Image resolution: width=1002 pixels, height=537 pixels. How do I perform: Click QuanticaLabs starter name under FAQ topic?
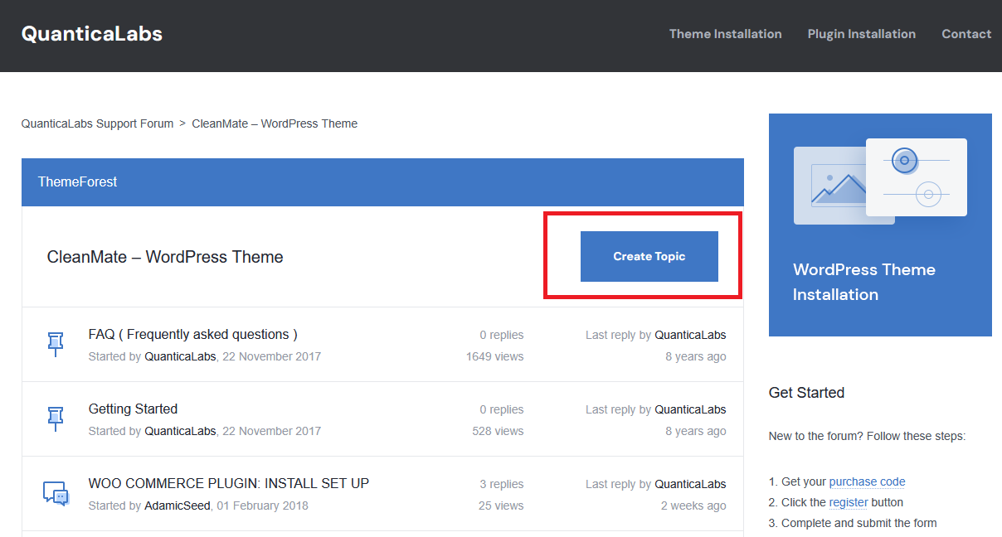pos(180,356)
